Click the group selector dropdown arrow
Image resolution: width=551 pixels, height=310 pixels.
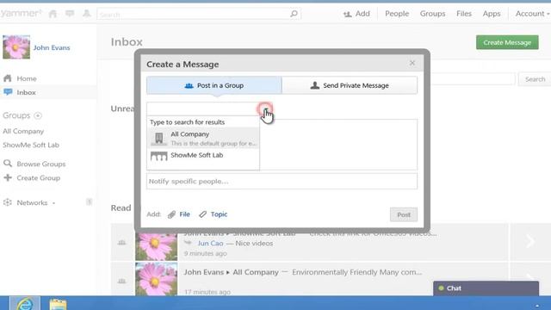pos(266,109)
